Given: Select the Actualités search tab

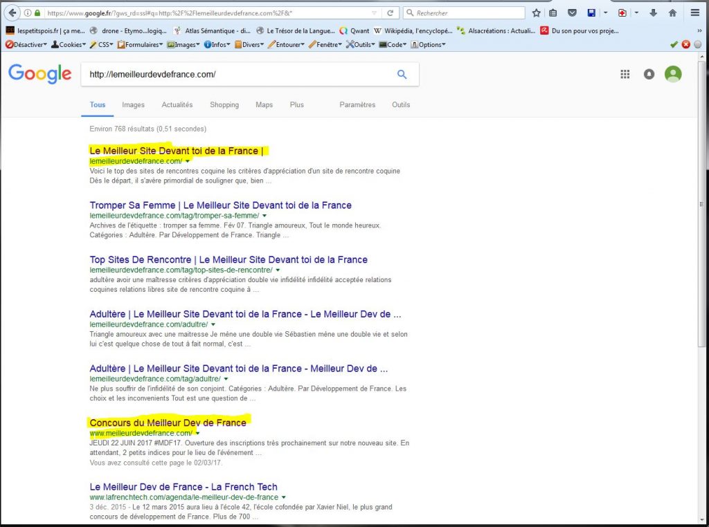Looking at the screenshot, I should coord(177,105).
